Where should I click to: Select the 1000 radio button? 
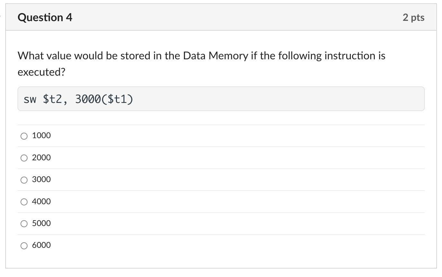pos(24,136)
